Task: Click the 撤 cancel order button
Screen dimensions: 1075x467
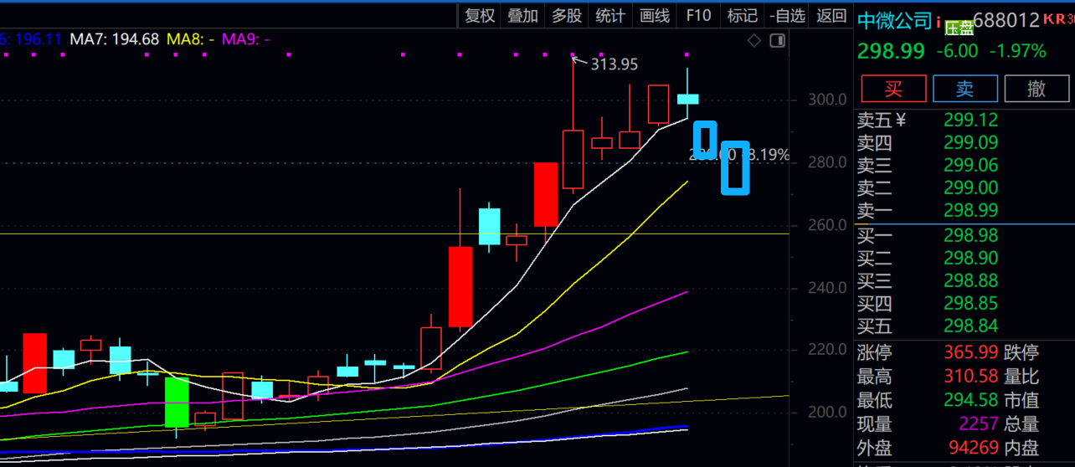Action: coord(1036,88)
